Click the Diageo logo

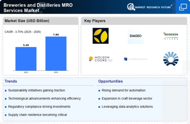pyautogui.click(x=136, y=36)
